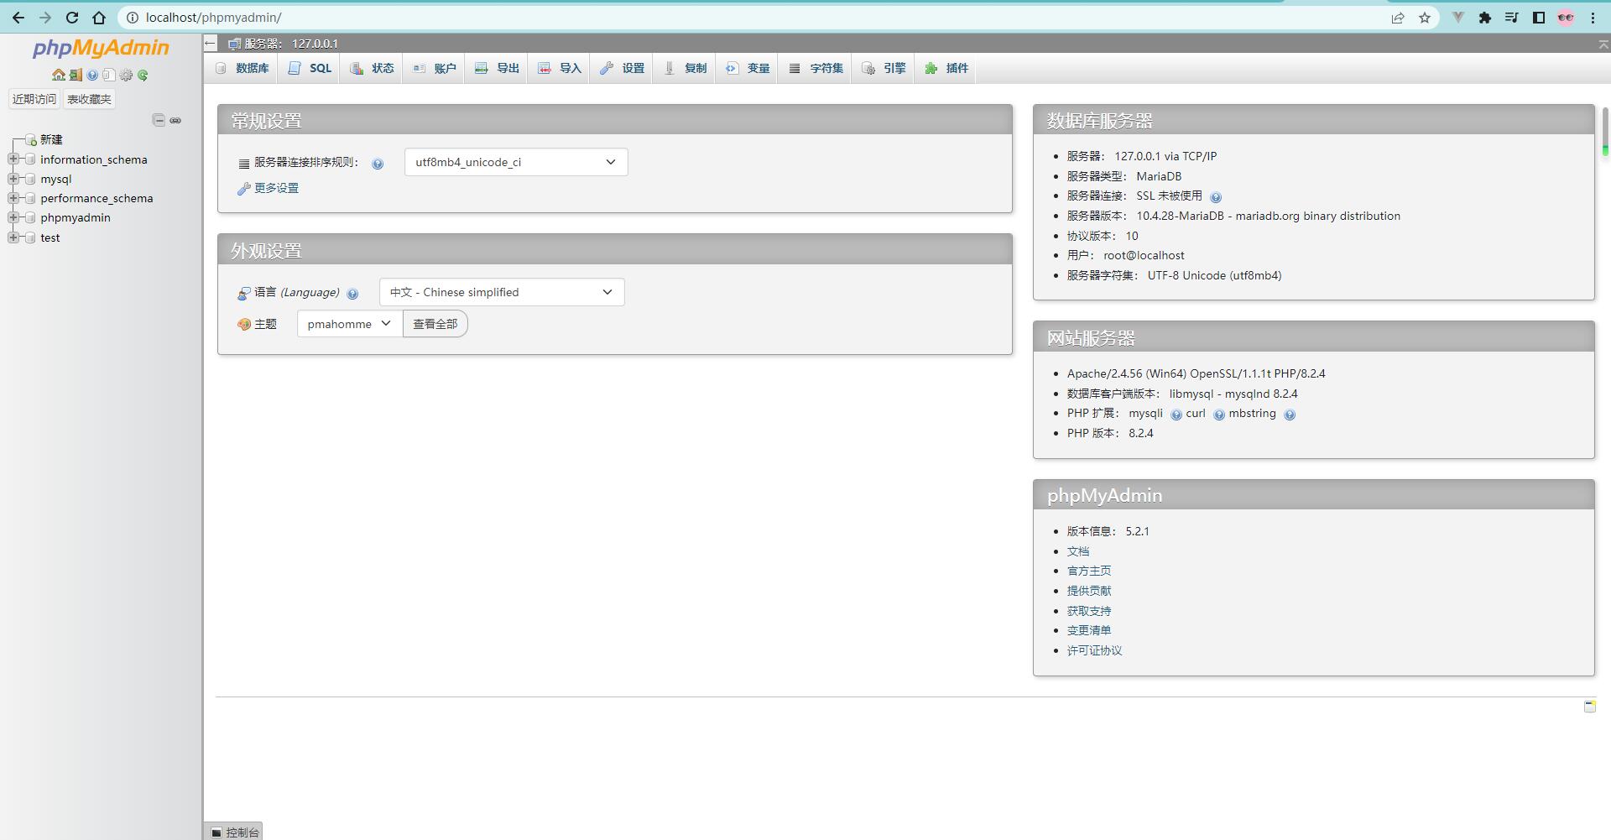Click 文档 link in phpMyAdmin panel

pos(1078,551)
